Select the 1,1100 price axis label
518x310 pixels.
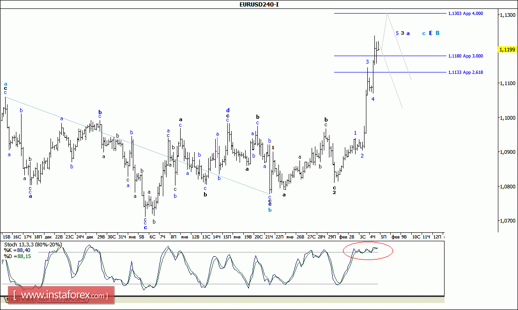507,84
